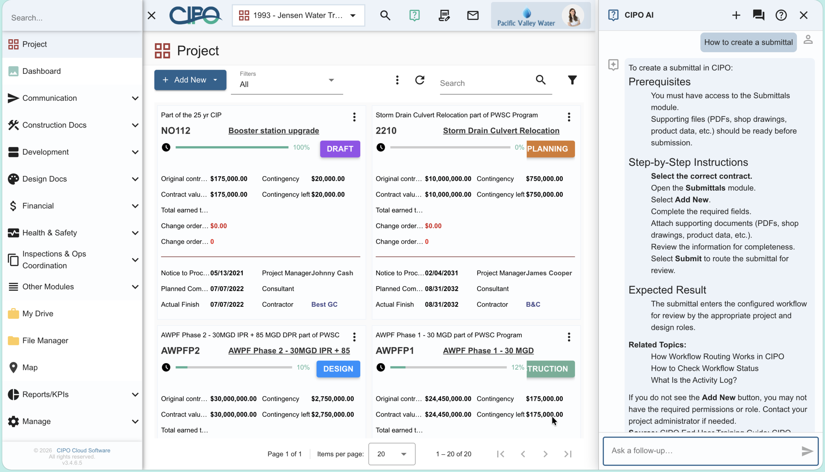Go to the previous page
The width and height of the screenshot is (825, 472).
(523, 454)
